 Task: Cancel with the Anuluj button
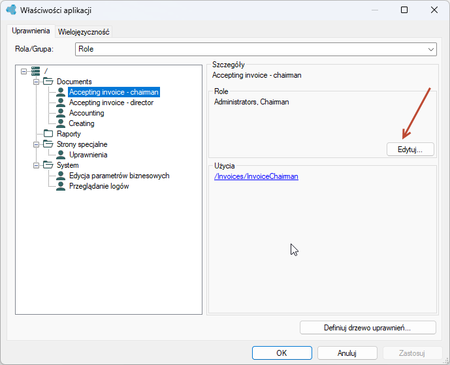point(347,353)
